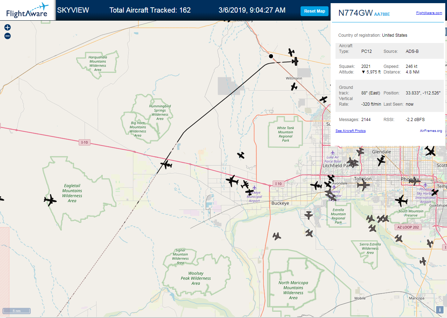Click black dot marker northwest of Wittmann

pyautogui.click(x=271, y=56)
